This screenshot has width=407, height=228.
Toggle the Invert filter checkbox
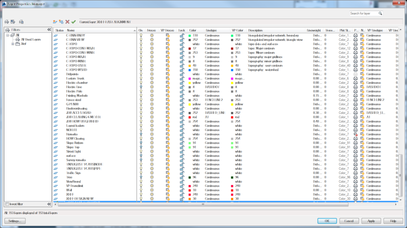[x=7, y=204]
